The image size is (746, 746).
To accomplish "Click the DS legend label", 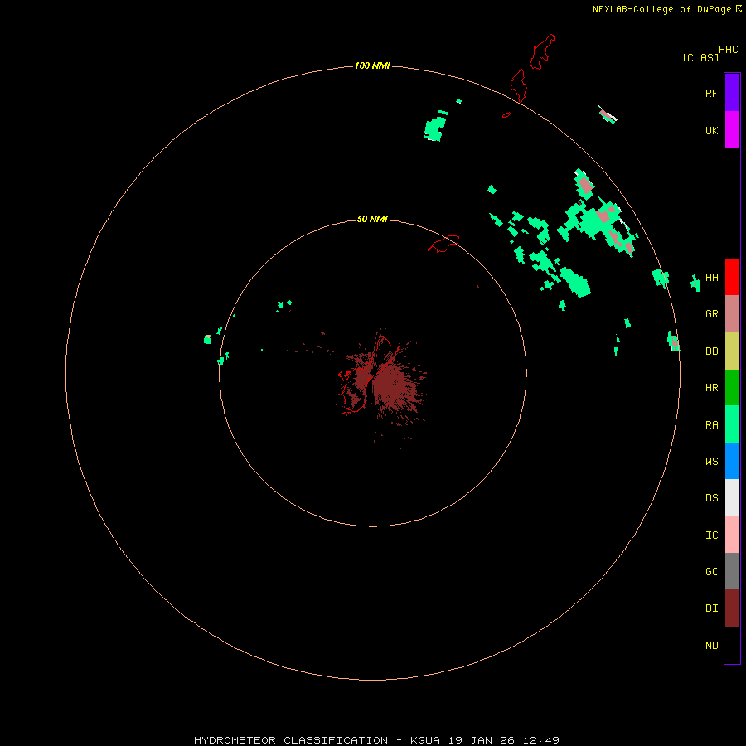I will [712, 498].
